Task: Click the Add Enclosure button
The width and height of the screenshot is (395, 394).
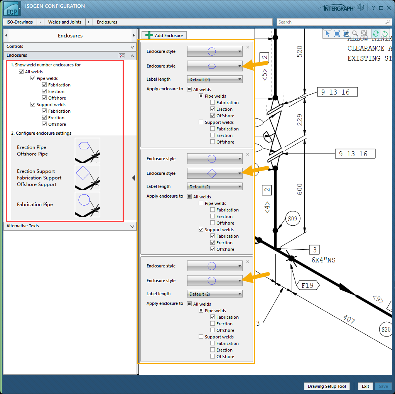Action: click(164, 36)
